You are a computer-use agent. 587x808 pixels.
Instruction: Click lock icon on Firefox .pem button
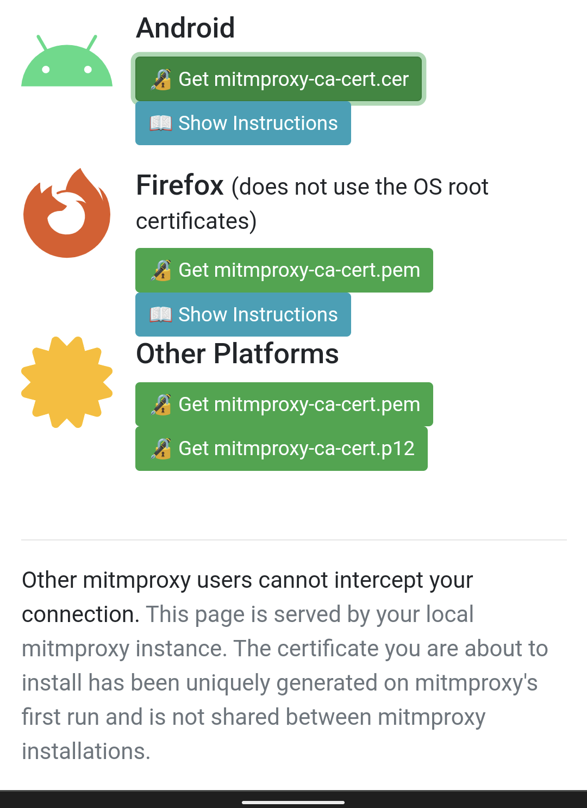point(161,270)
